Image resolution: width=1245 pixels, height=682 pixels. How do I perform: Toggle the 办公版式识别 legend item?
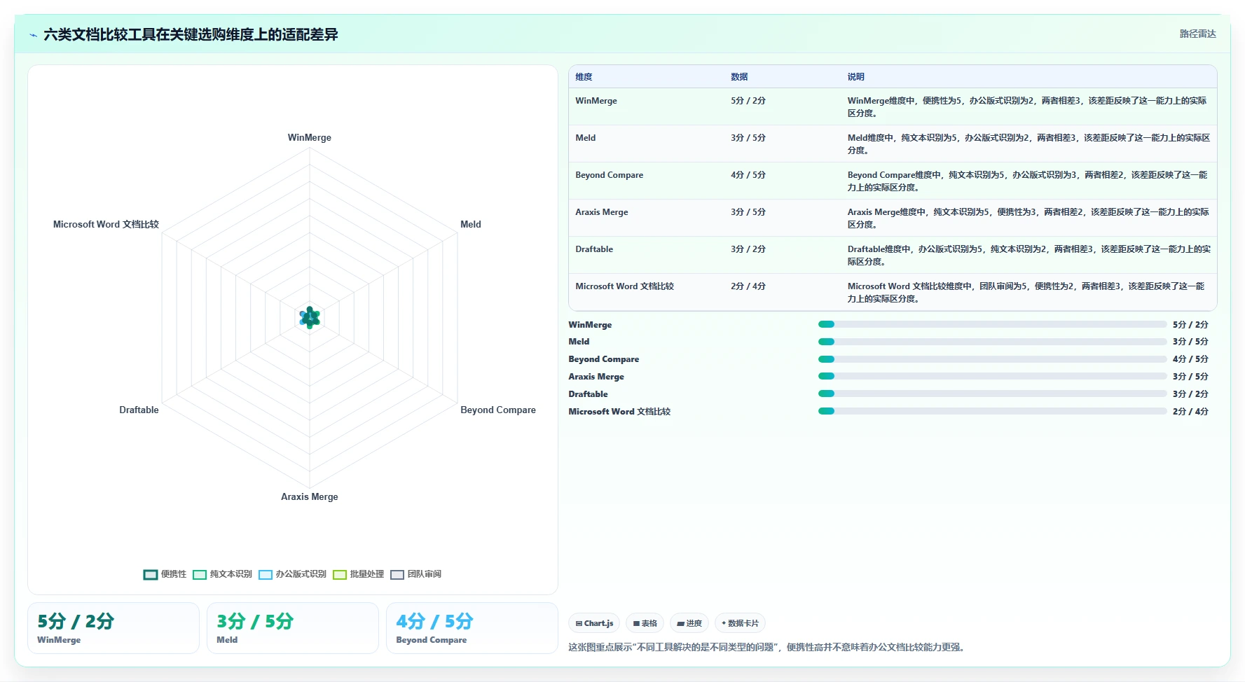point(293,574)
